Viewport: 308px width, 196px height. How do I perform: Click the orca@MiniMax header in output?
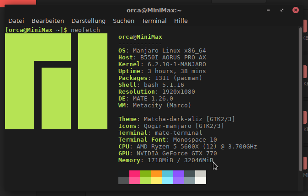click(140, 37)
